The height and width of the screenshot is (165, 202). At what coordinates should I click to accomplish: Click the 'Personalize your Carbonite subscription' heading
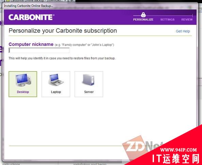click(63, 31)
